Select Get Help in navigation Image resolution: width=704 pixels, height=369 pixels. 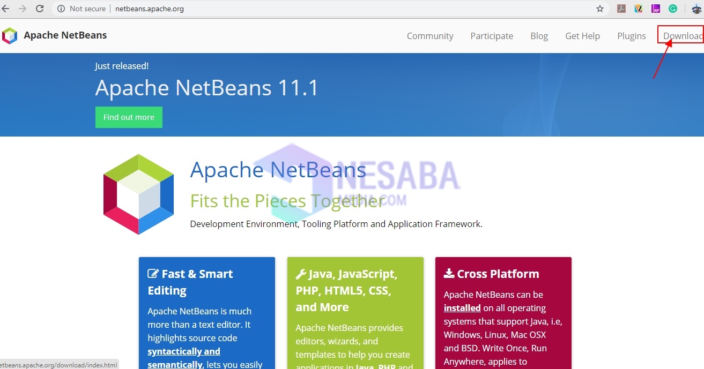pyautogui.click(x=582, y=36)
